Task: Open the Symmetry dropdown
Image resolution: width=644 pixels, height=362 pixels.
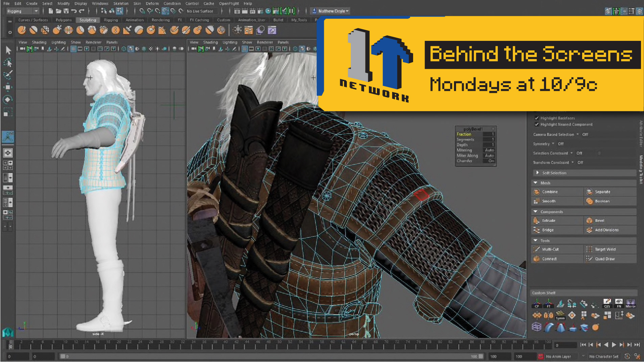Action: coord(553,144)
